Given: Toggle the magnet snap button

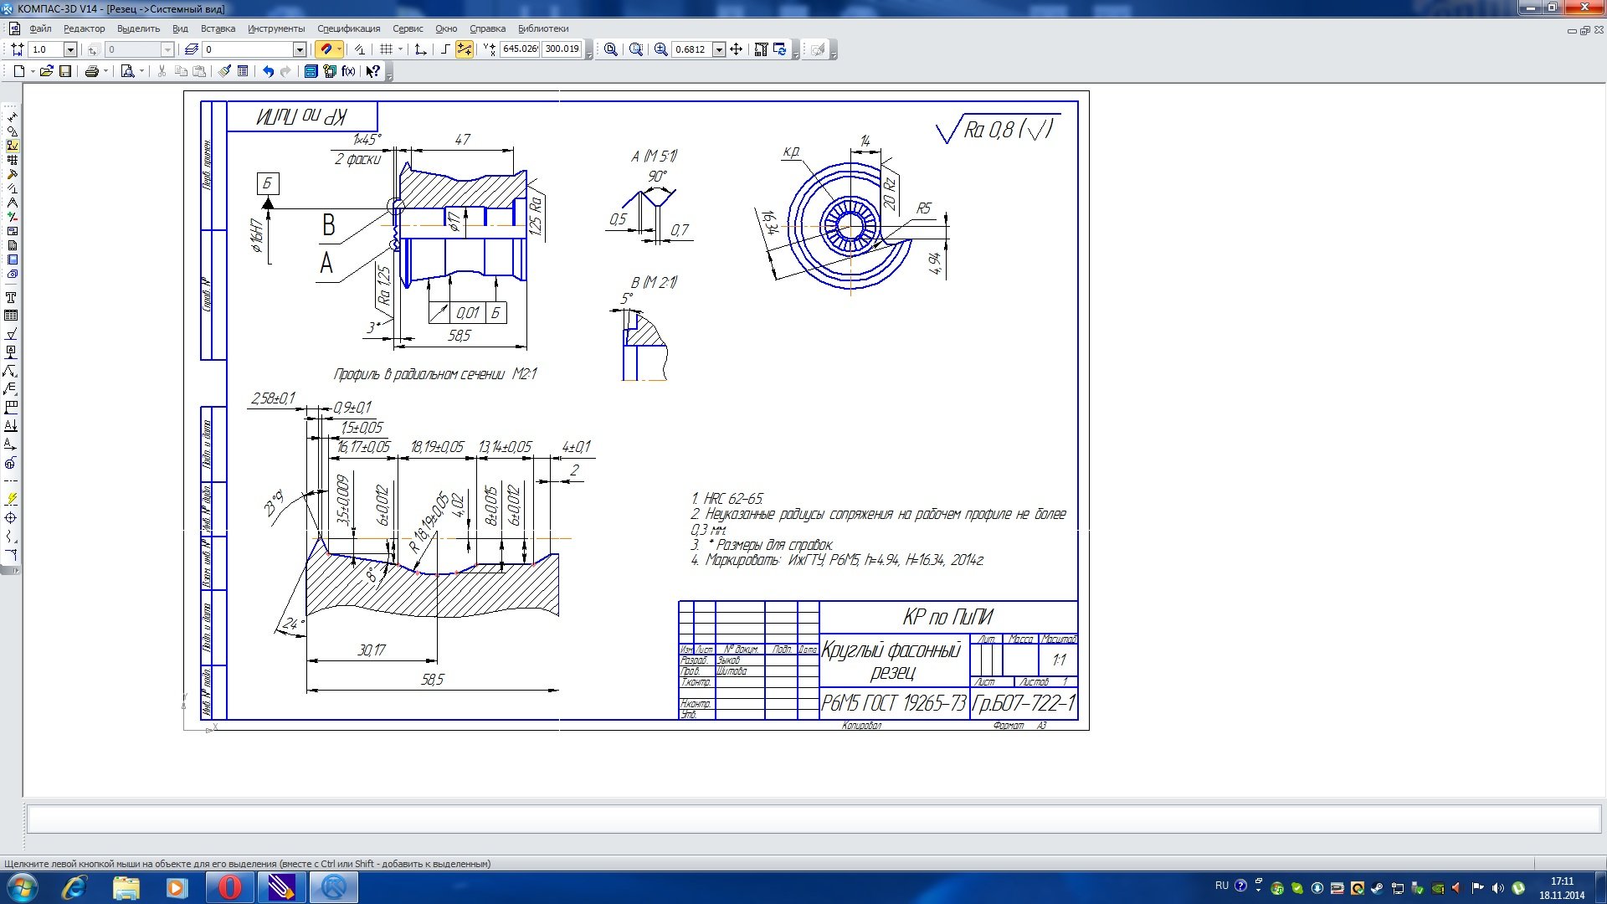Looking at the screenshot, I should (x=326, y=49).
